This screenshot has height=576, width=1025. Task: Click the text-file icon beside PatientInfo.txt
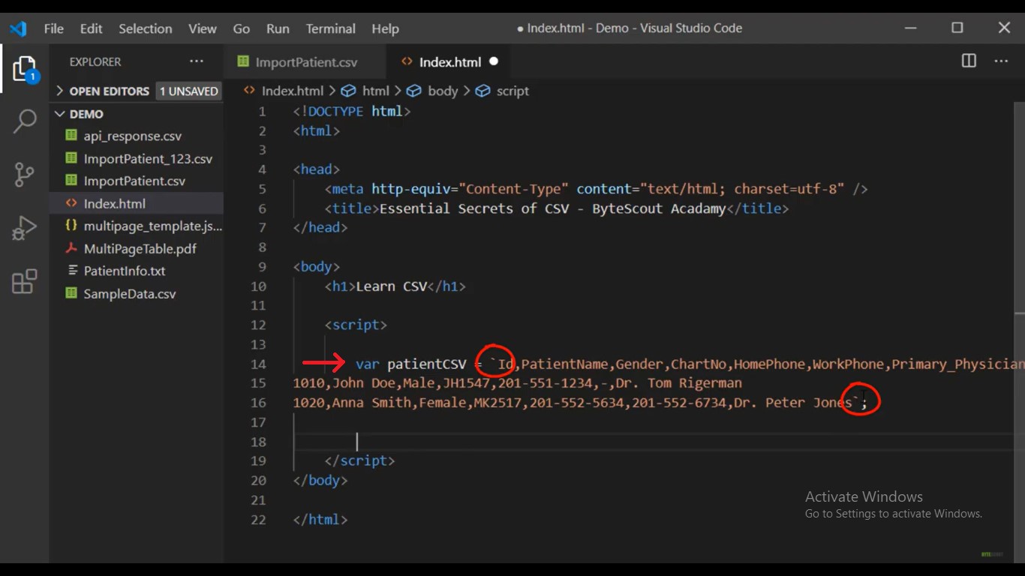coord(72,271)
